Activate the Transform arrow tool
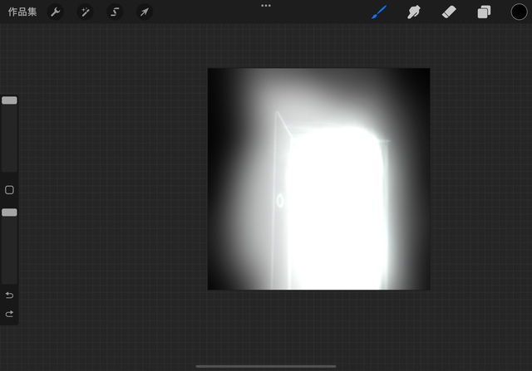Viewport: 532px width, 371px height. 144,12
